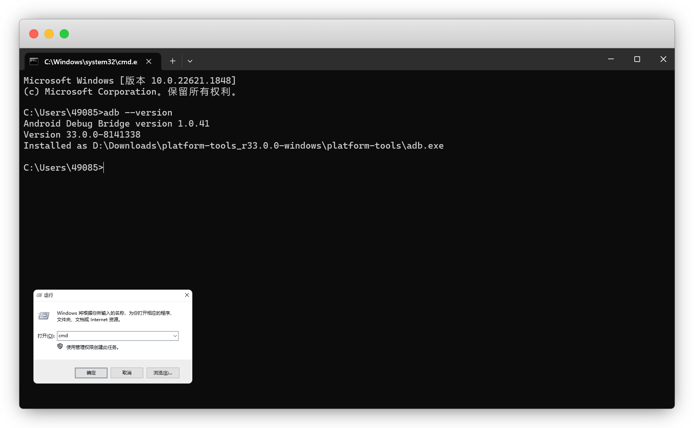Open file browser with 浏览(B)... button
Image resolution: width=694 pixels, height=428 pixels.
(x=163, y=373)
